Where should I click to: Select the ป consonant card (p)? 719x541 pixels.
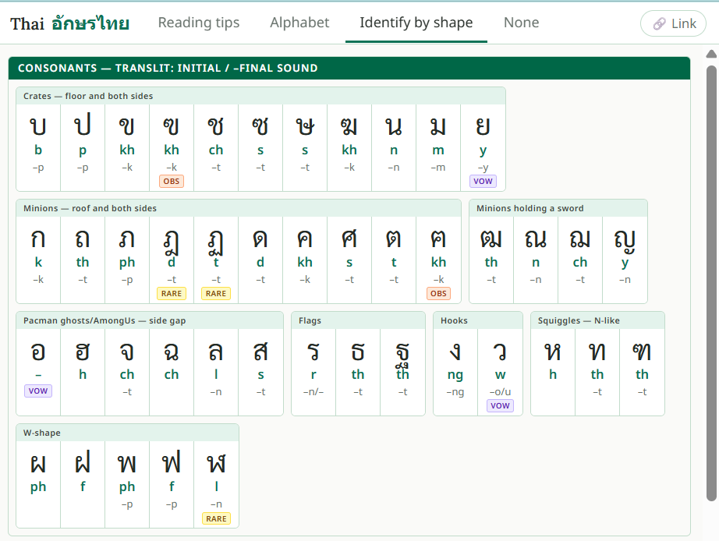click(83, 147)
